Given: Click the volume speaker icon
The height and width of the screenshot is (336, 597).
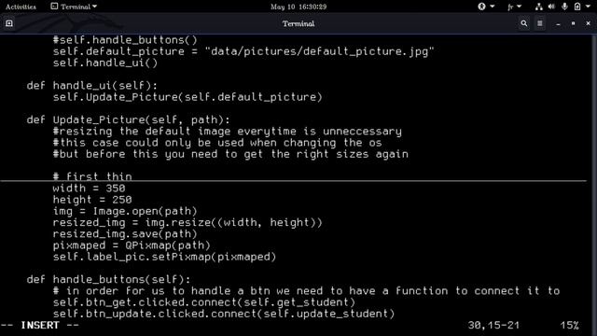Looking at the screenshot, I should (551, 7).
